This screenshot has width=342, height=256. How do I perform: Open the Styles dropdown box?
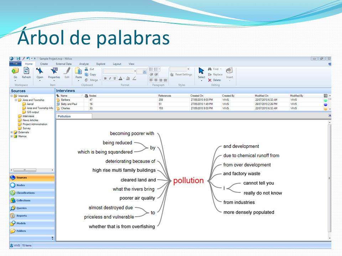click(x=180, y=69)
